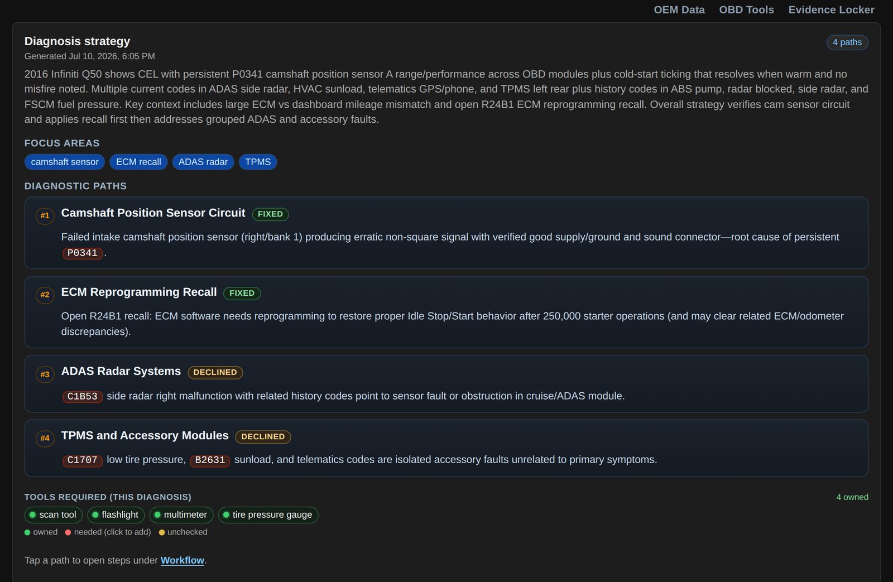Click the 4 owned count
893x582 pixels.
point(852,497)
